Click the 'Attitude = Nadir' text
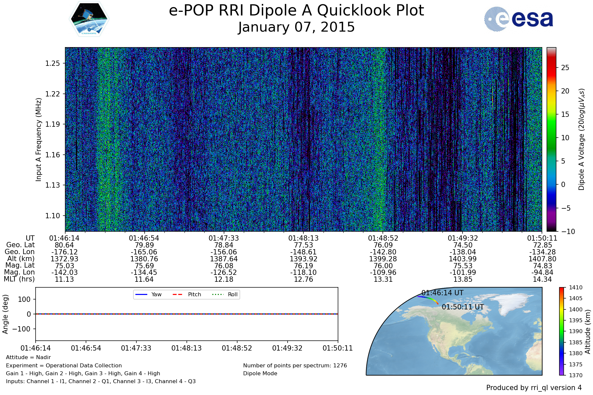This screenshot has width=593, height=395. point(28,357)
